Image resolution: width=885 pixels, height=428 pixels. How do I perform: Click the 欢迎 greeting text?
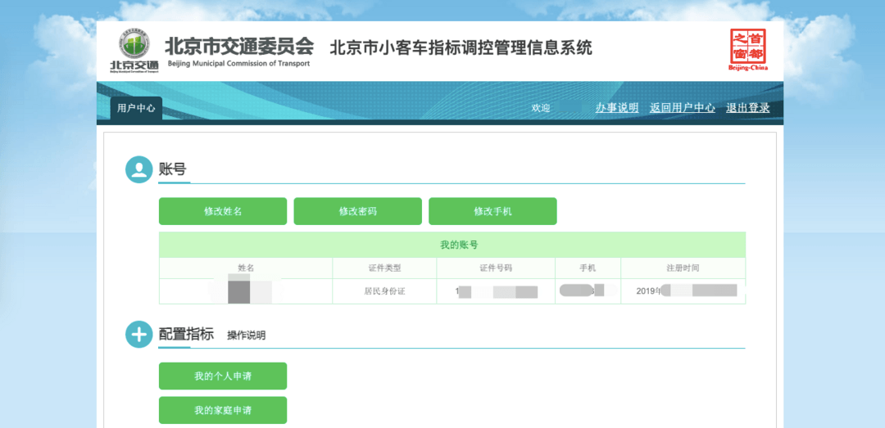pyautogui.click(x=540, y=108)
